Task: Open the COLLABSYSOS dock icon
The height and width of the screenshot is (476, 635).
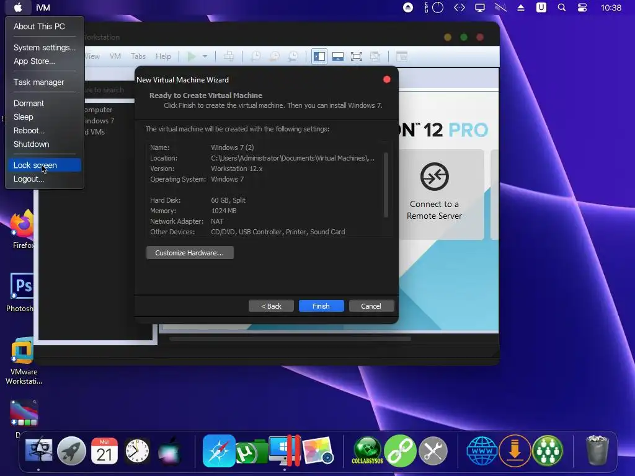Action: (367, 451)
